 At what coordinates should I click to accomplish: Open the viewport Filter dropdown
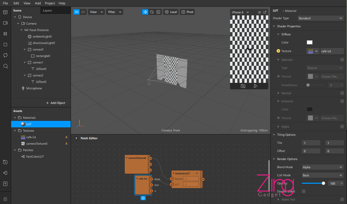coord(114,12)
